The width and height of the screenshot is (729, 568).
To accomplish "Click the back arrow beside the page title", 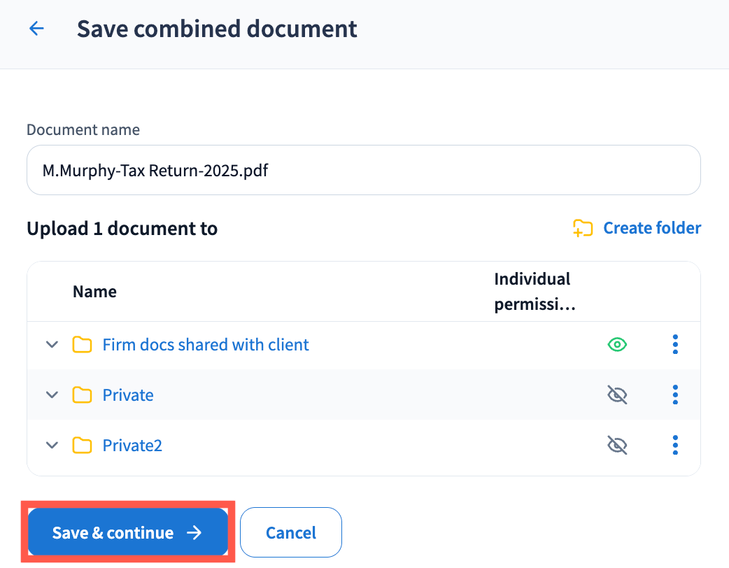I will click(36, 29).
